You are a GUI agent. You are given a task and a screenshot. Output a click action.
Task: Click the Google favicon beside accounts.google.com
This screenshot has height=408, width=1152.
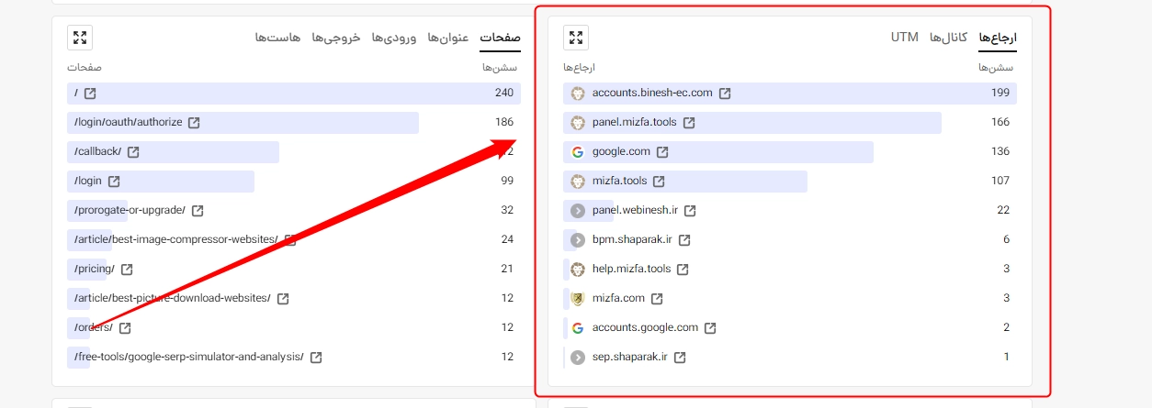578,328
